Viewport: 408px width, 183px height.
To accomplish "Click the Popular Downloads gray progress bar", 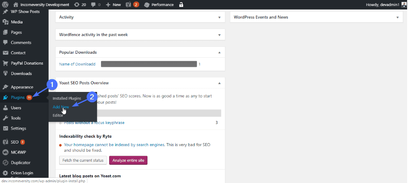I will [149, 64].
